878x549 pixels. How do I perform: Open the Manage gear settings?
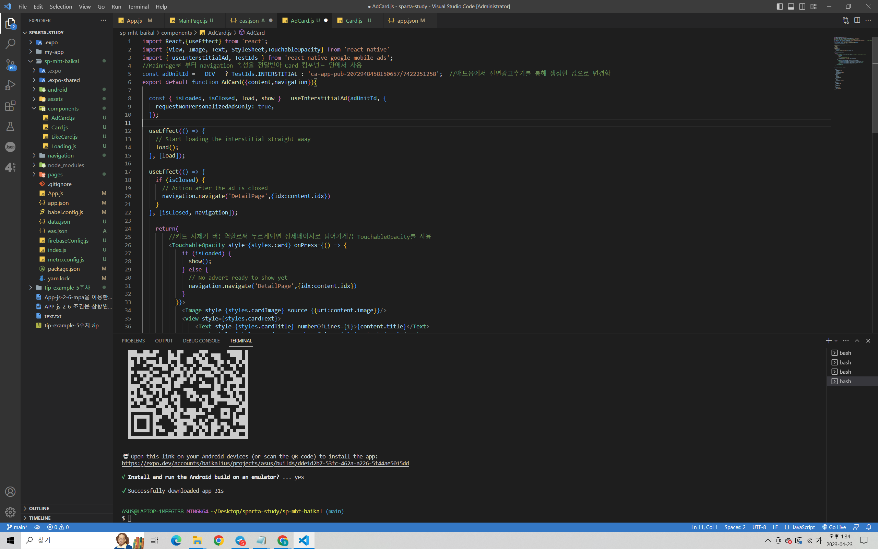point(10,512)
